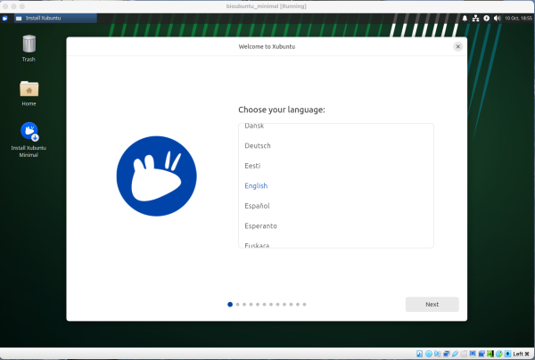
Task: Launch the Install Xubuntu Minimal desktop icon
Action: click(x=29, y=132)
